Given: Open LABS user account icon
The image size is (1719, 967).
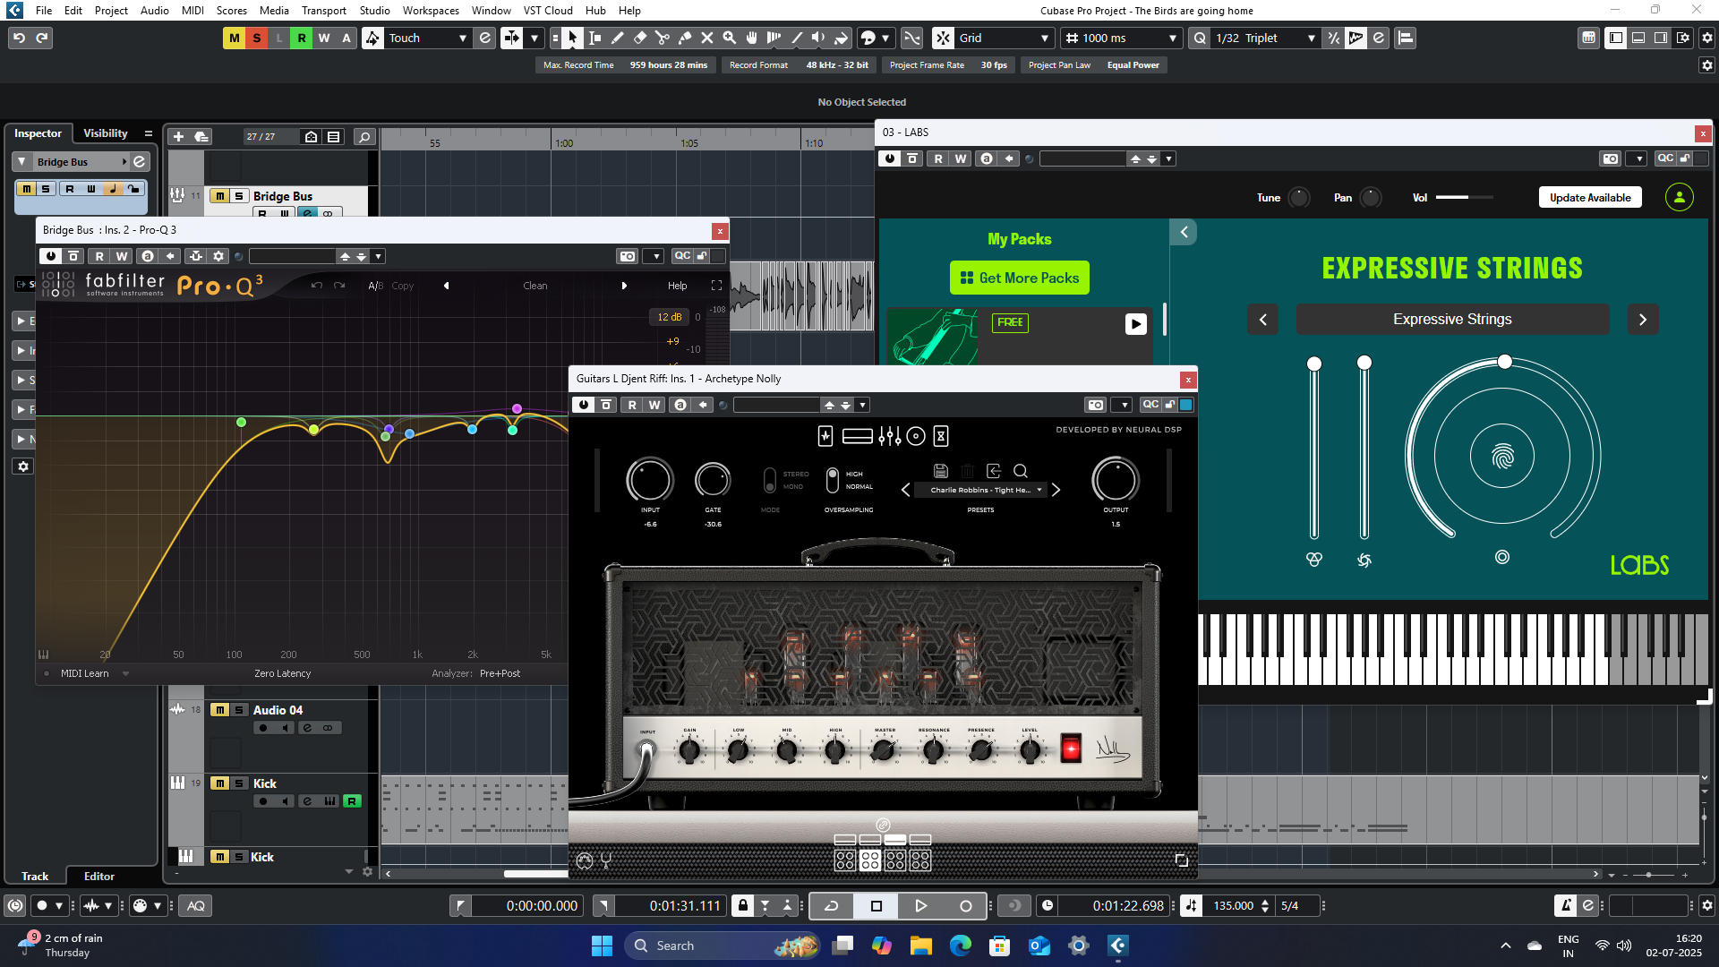Looking at the screenshot, I should (x=1680, y=197).
